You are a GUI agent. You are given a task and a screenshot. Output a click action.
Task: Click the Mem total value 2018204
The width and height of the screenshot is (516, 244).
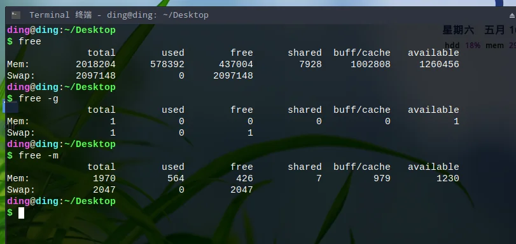point(96,64)
